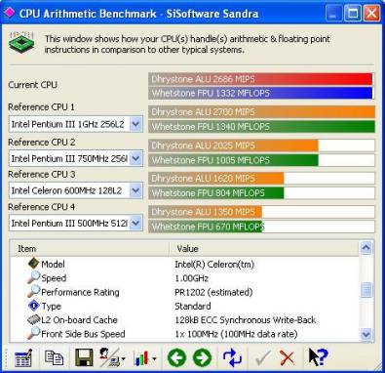Click the memory chip icon beside L2 On-board Cache
385x373 pixels.
(34, 319)
